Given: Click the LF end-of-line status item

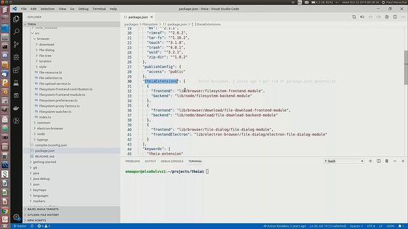Looking at the screenshot, I should (x=381, y=226).
